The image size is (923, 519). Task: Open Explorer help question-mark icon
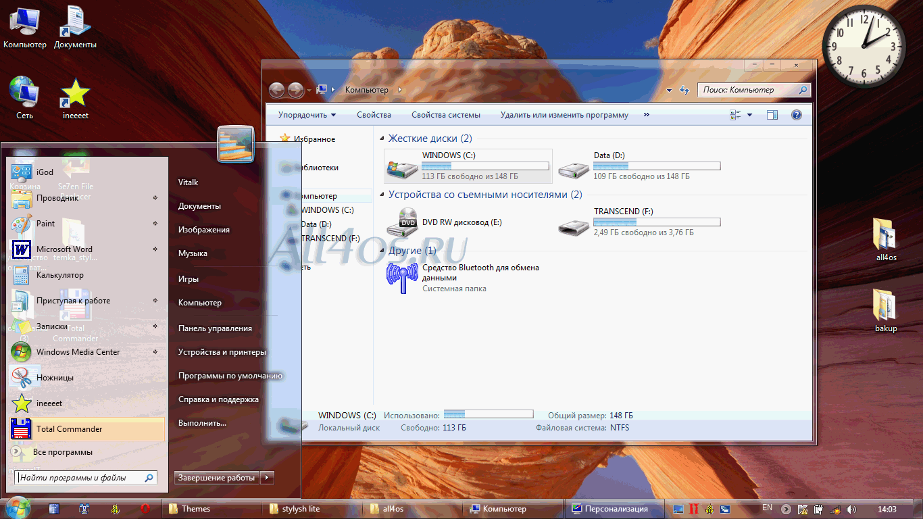(x=796, y=115)
